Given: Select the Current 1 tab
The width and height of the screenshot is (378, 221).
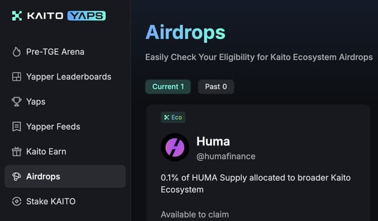Looking at the screenshot, I should [168, 87].
